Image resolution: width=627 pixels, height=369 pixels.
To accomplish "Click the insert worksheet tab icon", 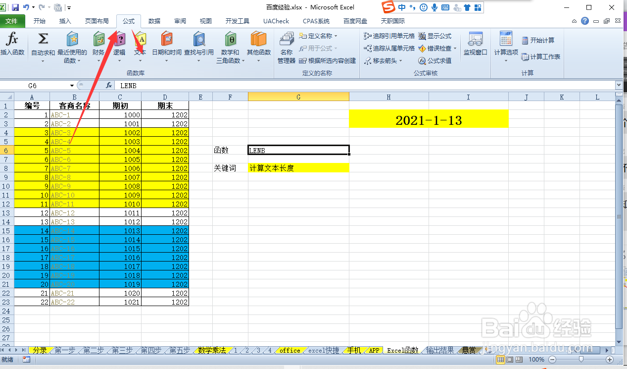I will pos(488,350).
